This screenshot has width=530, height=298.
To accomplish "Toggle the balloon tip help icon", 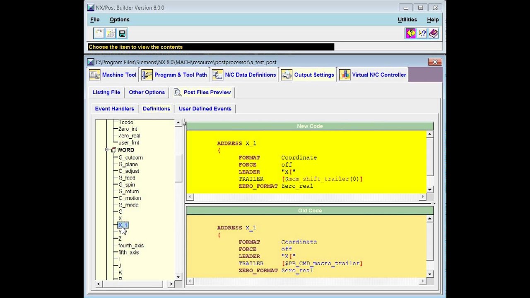I will (410, 34).
